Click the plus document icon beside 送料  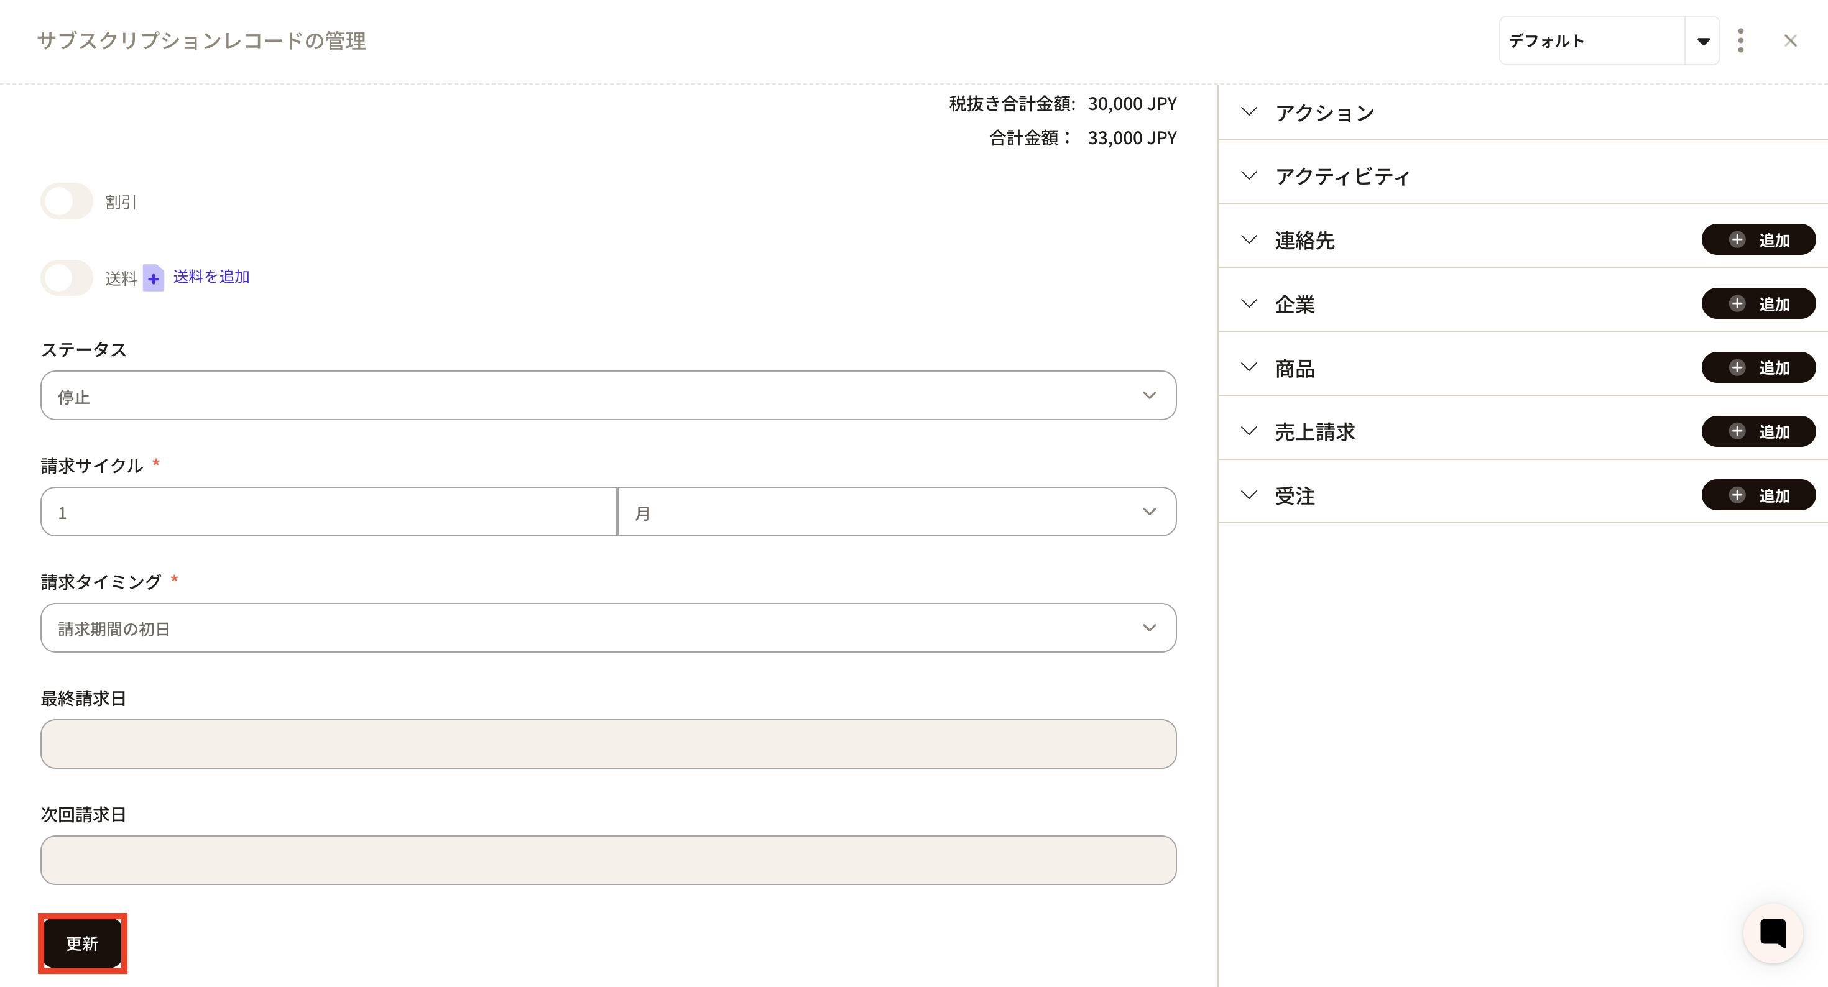[154, 277]
